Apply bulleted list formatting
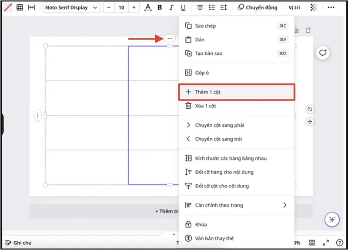The image size is (348, 250). (x=212, y=7)
